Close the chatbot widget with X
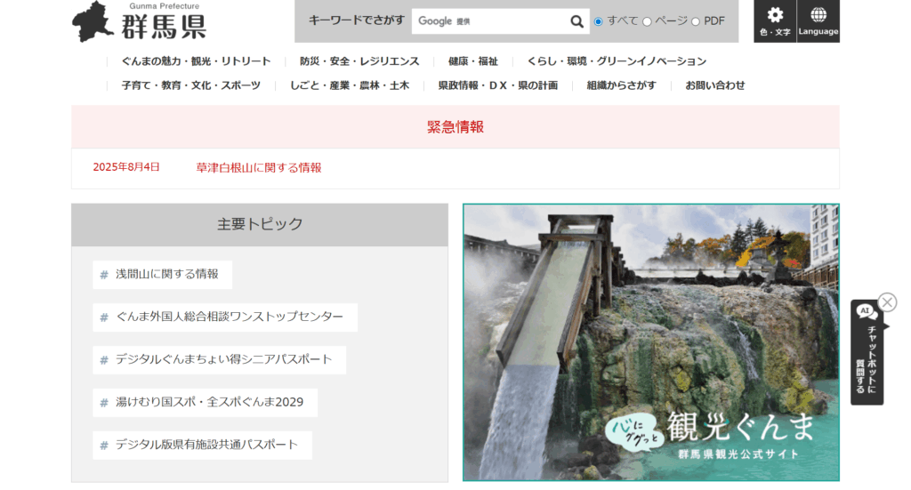The image size is (911, 490). [x=887, y=302]
